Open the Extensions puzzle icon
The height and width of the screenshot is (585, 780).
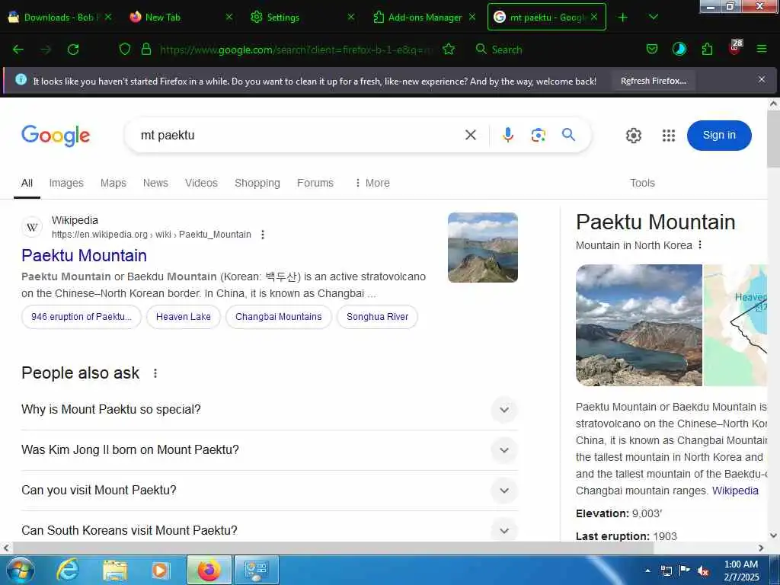707,49
